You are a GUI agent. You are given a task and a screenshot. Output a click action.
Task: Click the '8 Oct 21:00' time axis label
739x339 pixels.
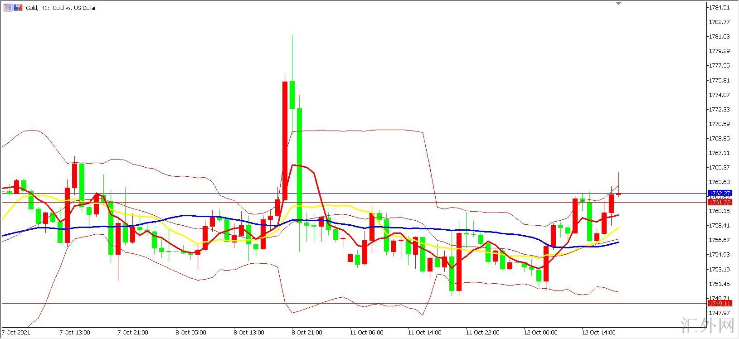click(x=307, y=332)
